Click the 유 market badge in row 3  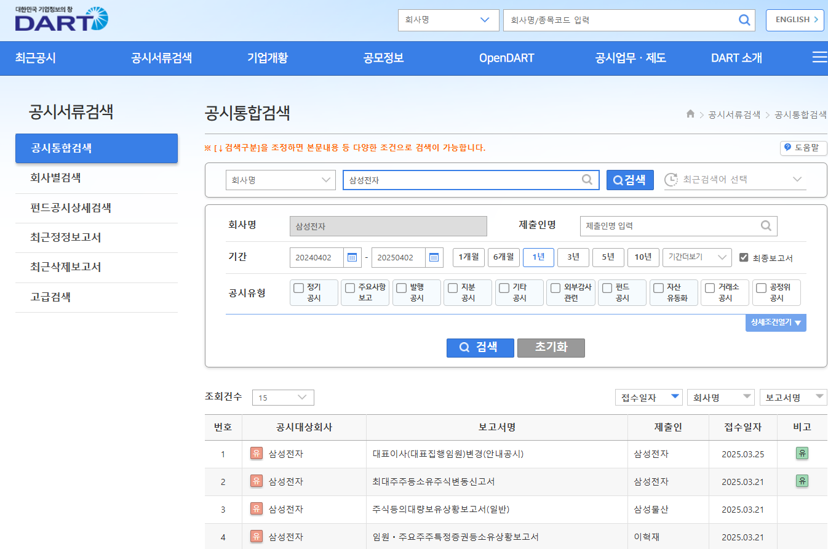click(257, 509)
